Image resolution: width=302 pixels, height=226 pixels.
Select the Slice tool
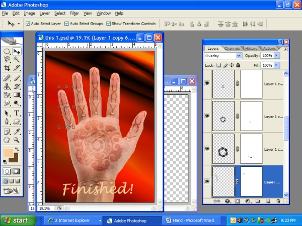pos(17,67)
